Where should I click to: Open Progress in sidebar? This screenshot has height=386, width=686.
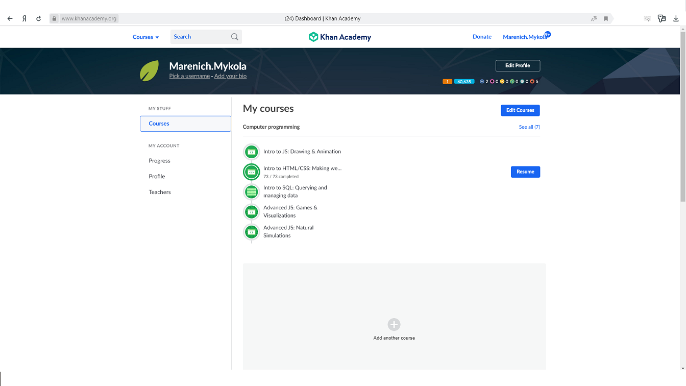click(x=160, y=160)
